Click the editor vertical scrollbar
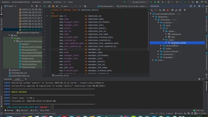 [x=149, y=31]
